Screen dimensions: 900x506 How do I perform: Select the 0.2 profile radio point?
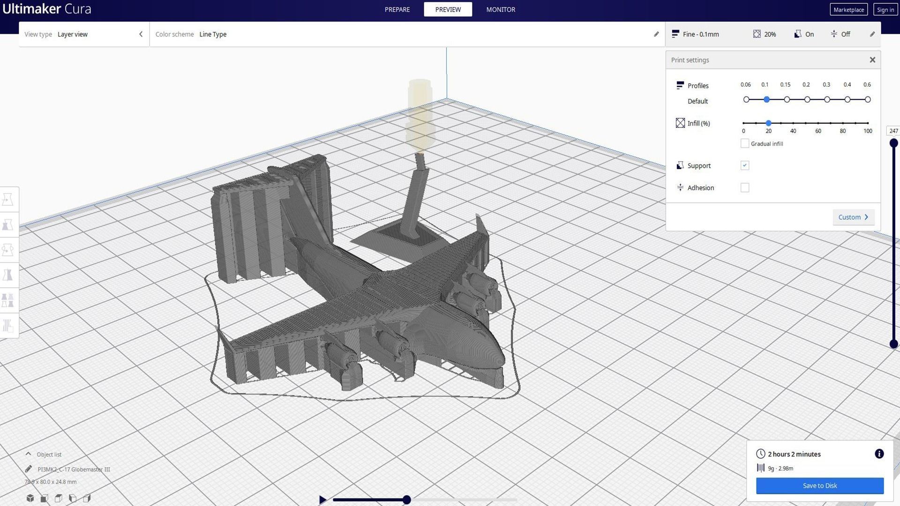pyautogui.click(x=807, y=99)
